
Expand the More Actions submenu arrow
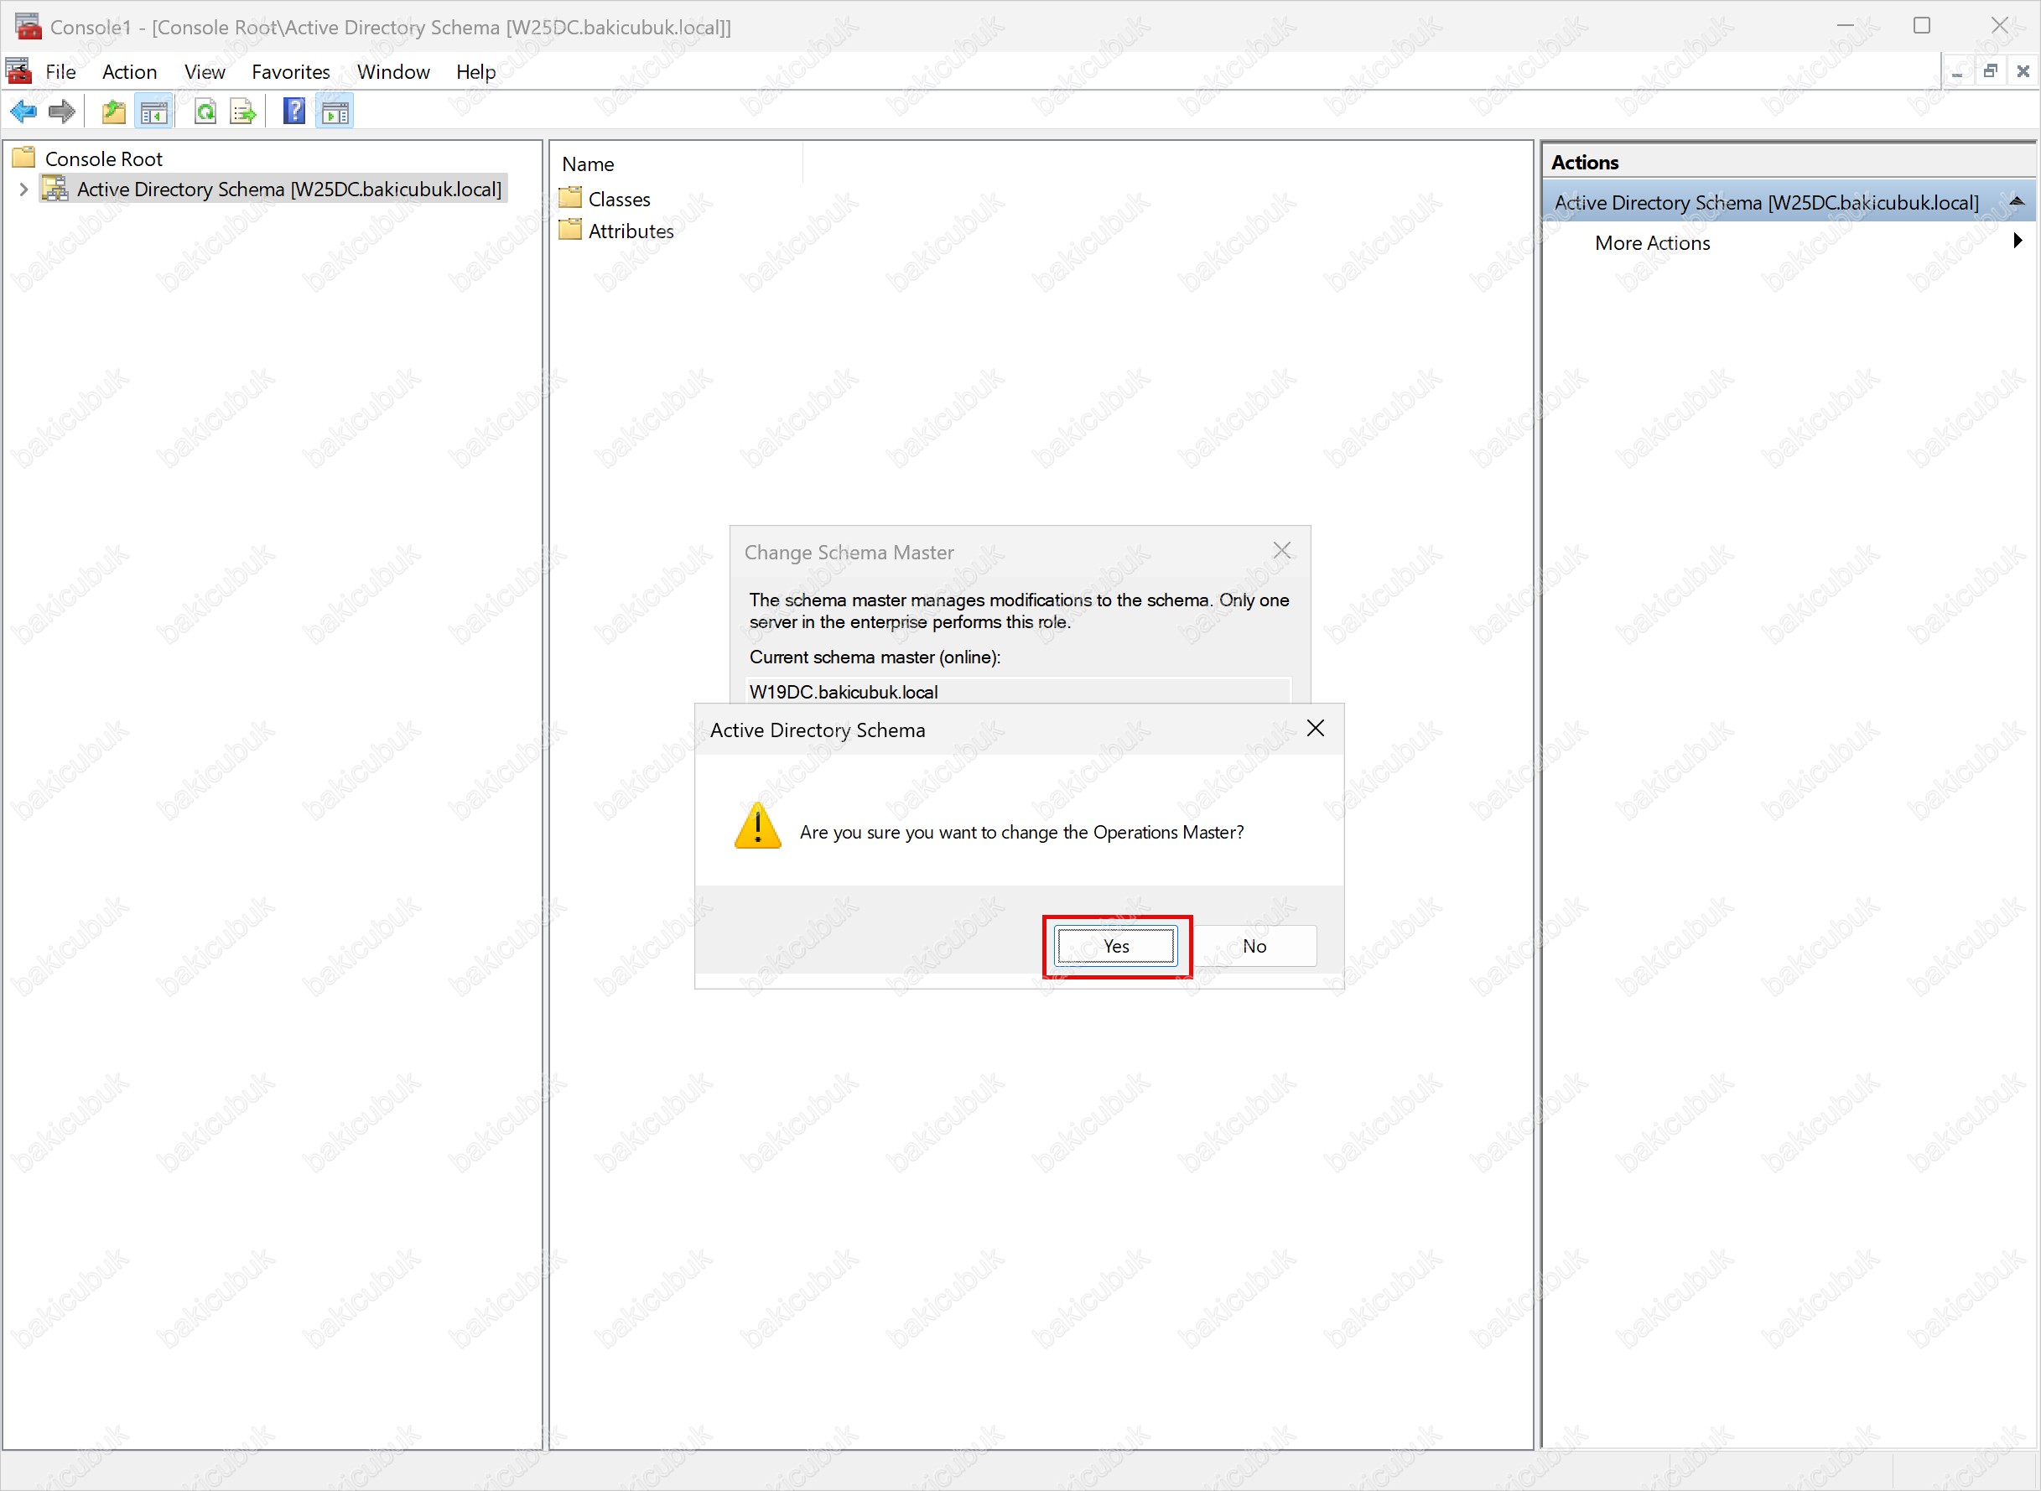[2018, 241]
